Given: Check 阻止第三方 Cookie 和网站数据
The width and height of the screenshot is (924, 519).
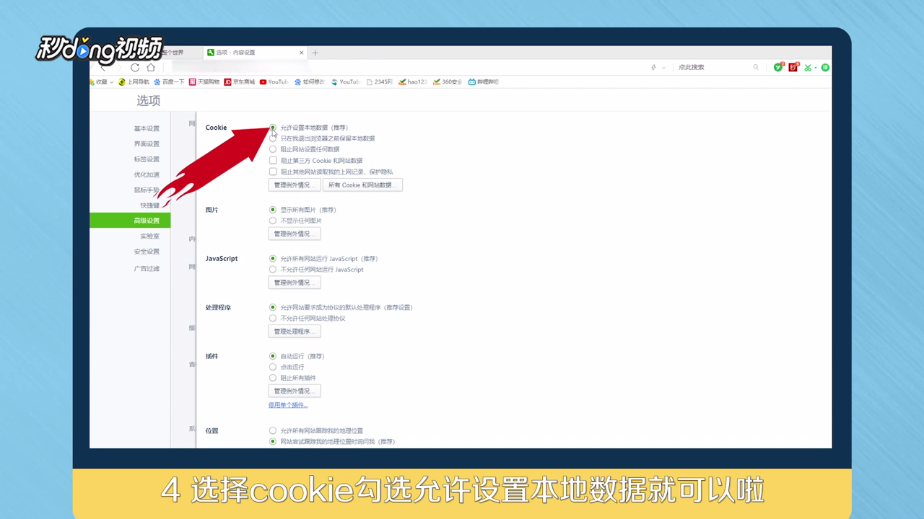Looking at the screenshot, I should click(x=273, y=161).
